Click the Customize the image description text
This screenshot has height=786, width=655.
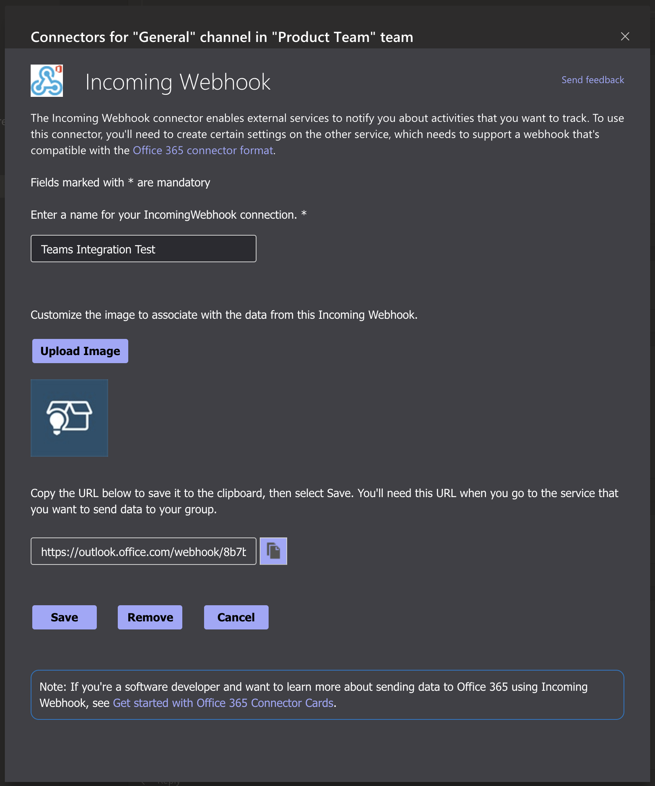[224, 315]
